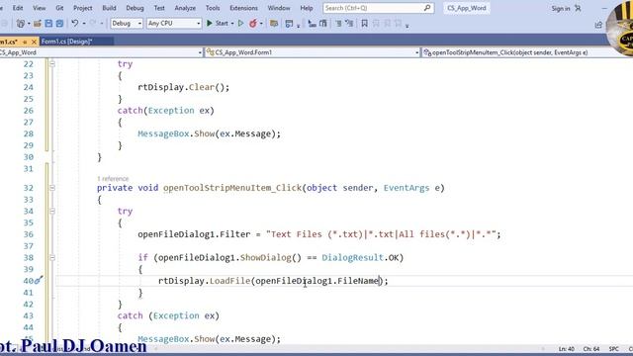Screen dimensions: 633x356
Task: Click the Find in Files folder icon
Action: coord(274,24)
